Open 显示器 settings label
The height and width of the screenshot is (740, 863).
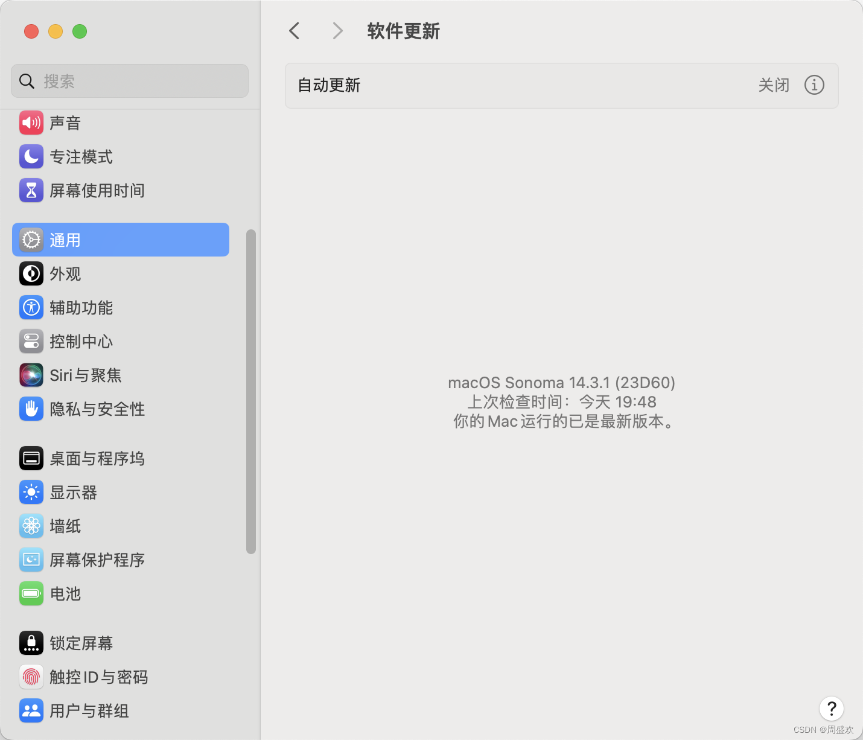pos(74,493)
